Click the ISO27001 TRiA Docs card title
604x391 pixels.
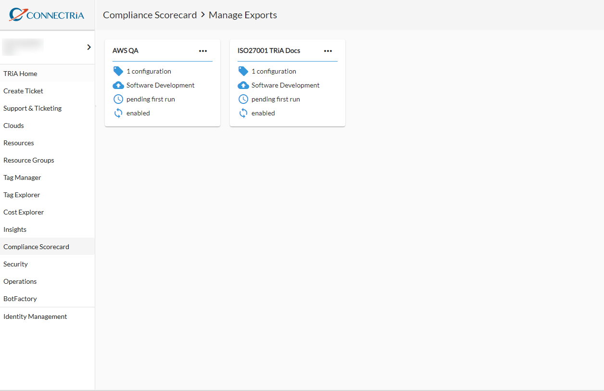tap(269, 50)
